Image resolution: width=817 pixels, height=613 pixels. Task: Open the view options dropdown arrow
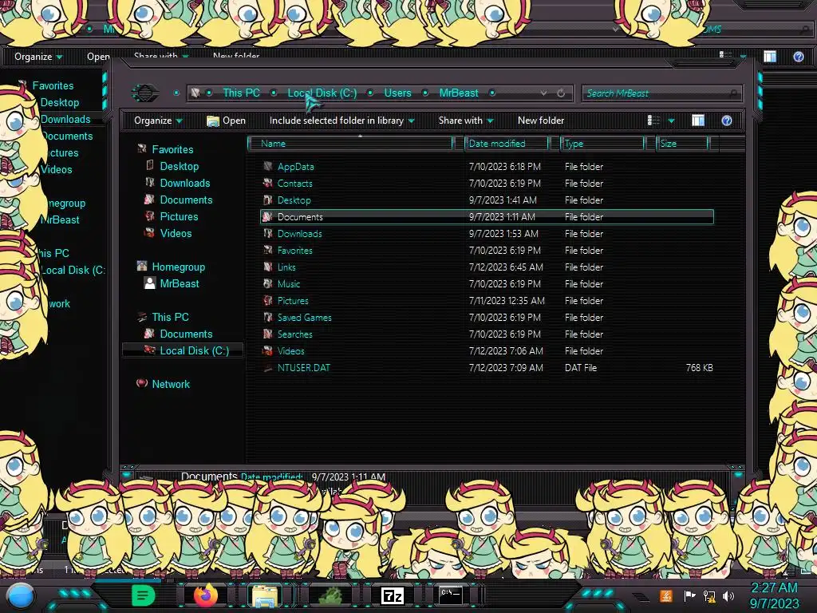671,121
